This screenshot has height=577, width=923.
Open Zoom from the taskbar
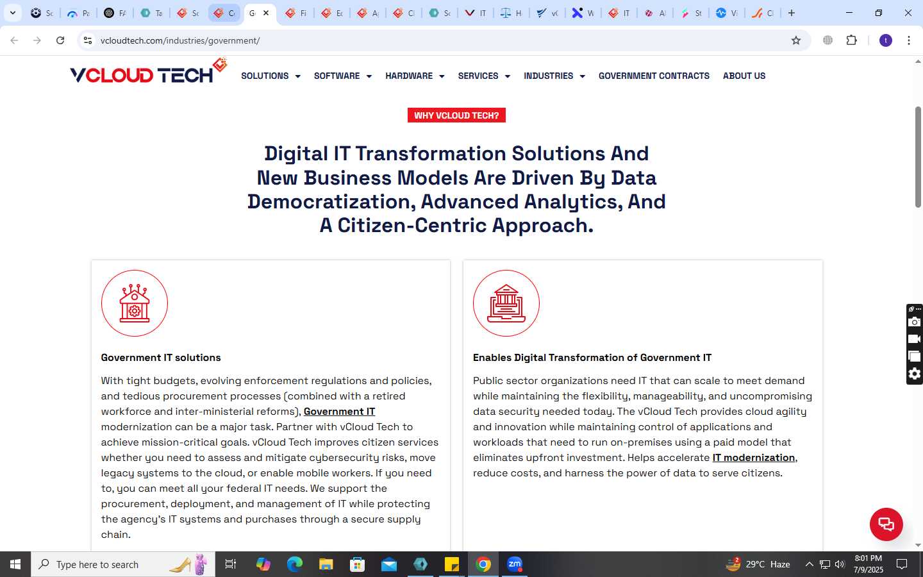(x=515, y=564)
